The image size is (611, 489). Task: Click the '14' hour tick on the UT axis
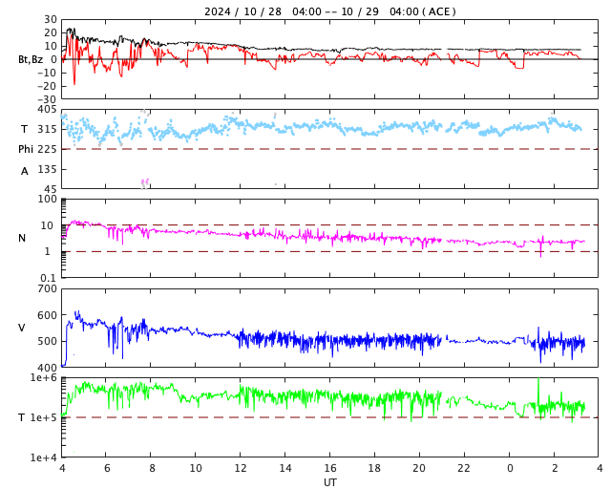(x=284, y=468)
